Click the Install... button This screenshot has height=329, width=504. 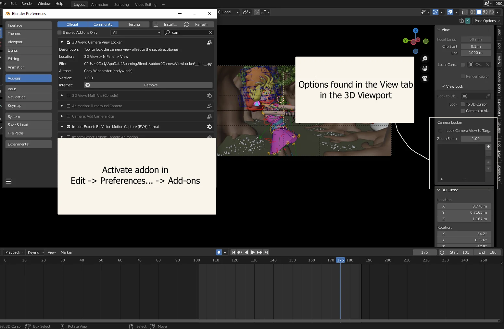(x=167, y=24)
